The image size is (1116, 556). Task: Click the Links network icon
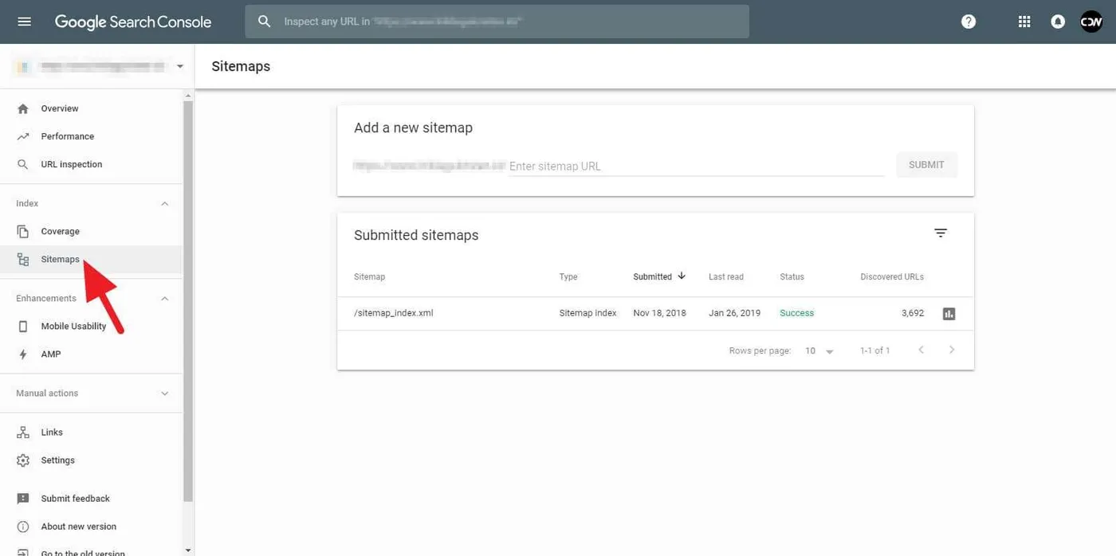click(23, 432)
